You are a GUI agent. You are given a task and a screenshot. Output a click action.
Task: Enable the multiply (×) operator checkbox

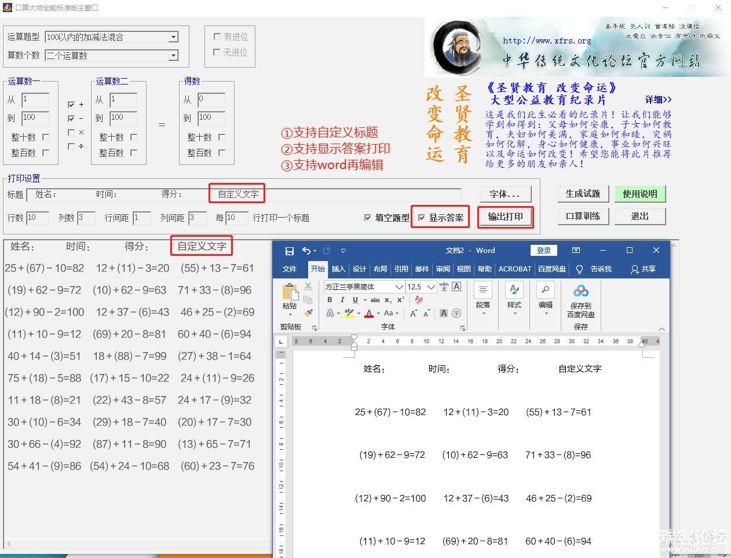(x=71, y=133)
